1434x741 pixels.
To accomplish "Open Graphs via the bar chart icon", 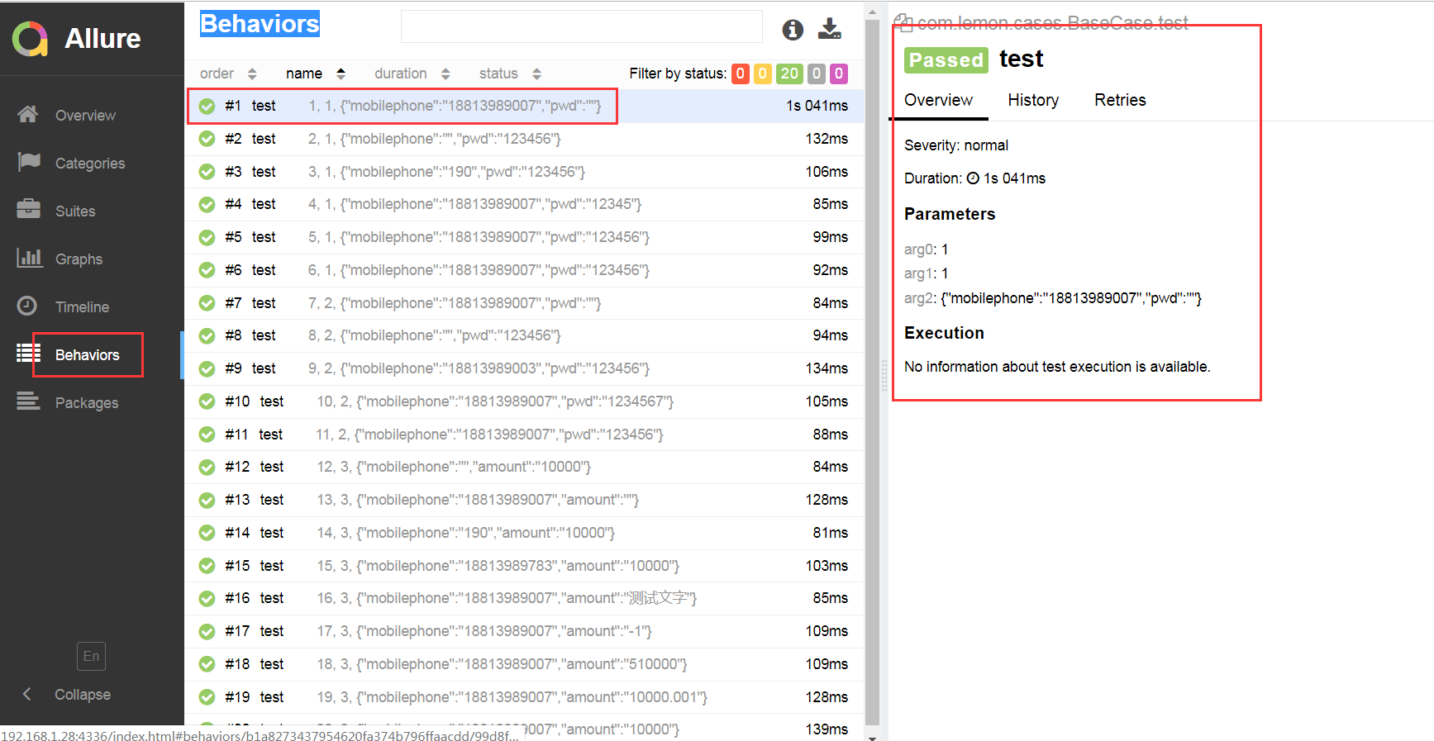I will 28,258.
